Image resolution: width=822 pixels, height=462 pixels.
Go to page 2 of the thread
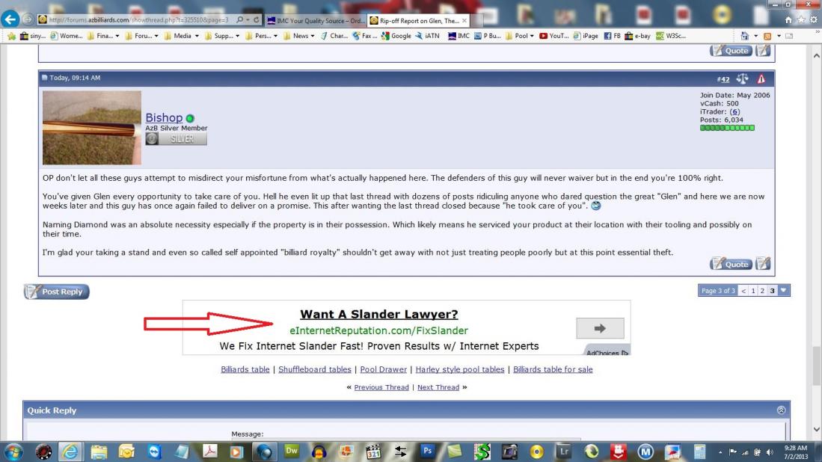(x=762, y=291)
